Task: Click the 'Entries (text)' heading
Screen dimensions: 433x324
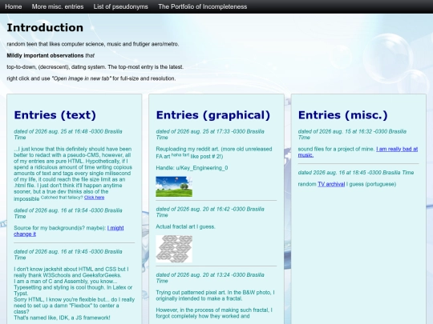Action: [55, 115]
